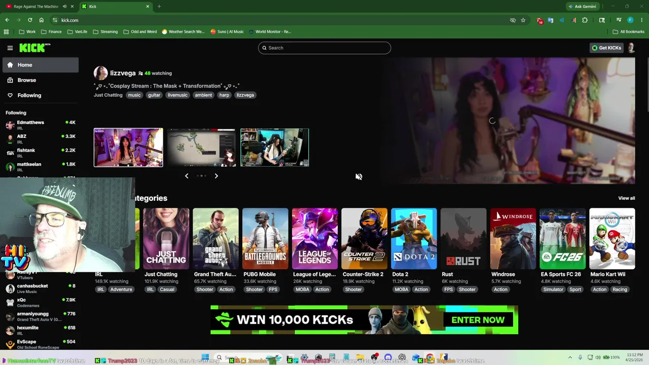Open a new browser tab
This screenshot has height=365, width=649.
click(159, 7)
